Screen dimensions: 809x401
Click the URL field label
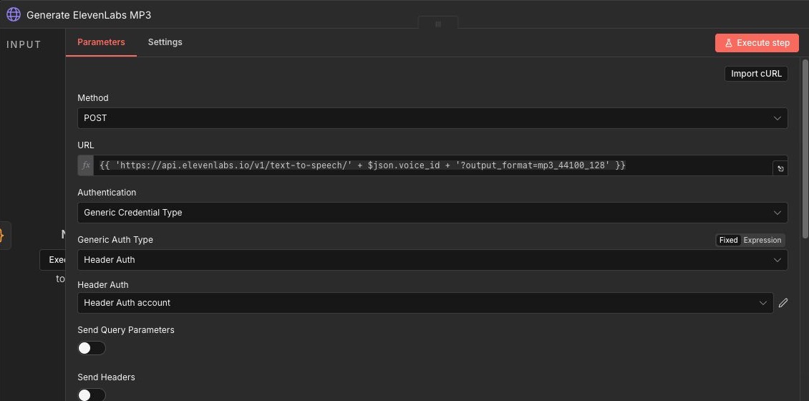tap(86, 145)
